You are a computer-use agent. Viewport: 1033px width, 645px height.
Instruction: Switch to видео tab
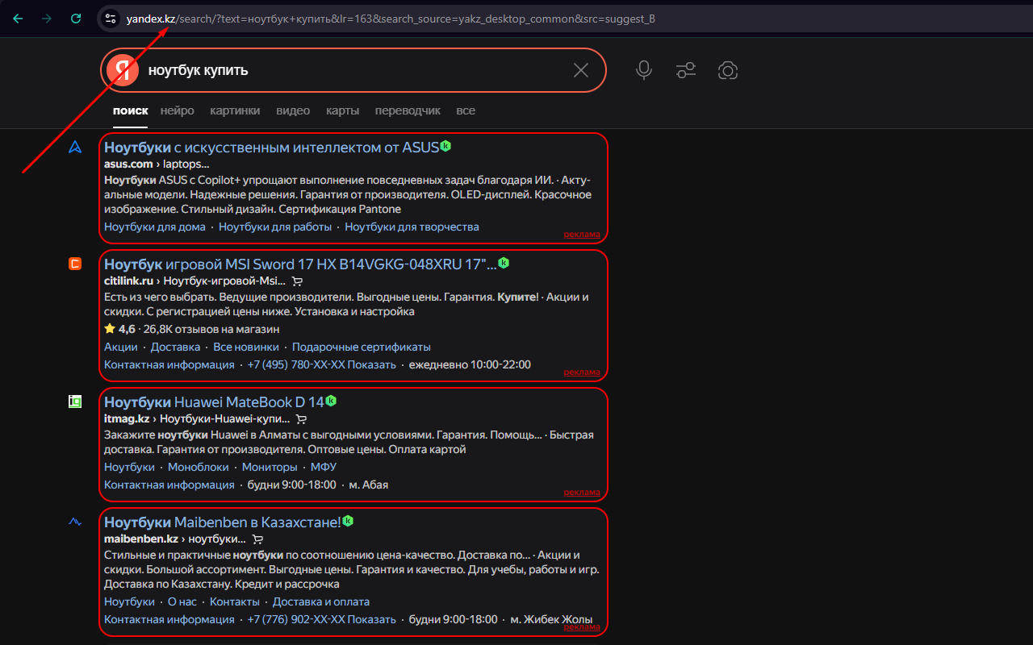click(x=292, y=110)
